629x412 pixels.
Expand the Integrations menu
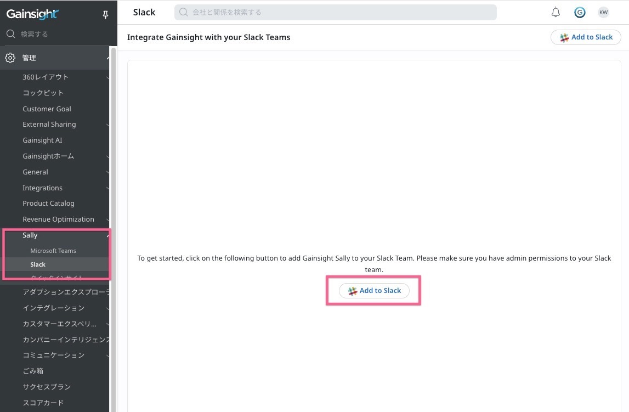click(107, 188)
